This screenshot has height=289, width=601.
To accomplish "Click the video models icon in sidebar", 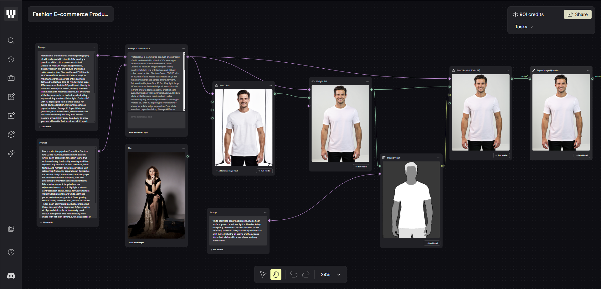I will coord(11,116).
